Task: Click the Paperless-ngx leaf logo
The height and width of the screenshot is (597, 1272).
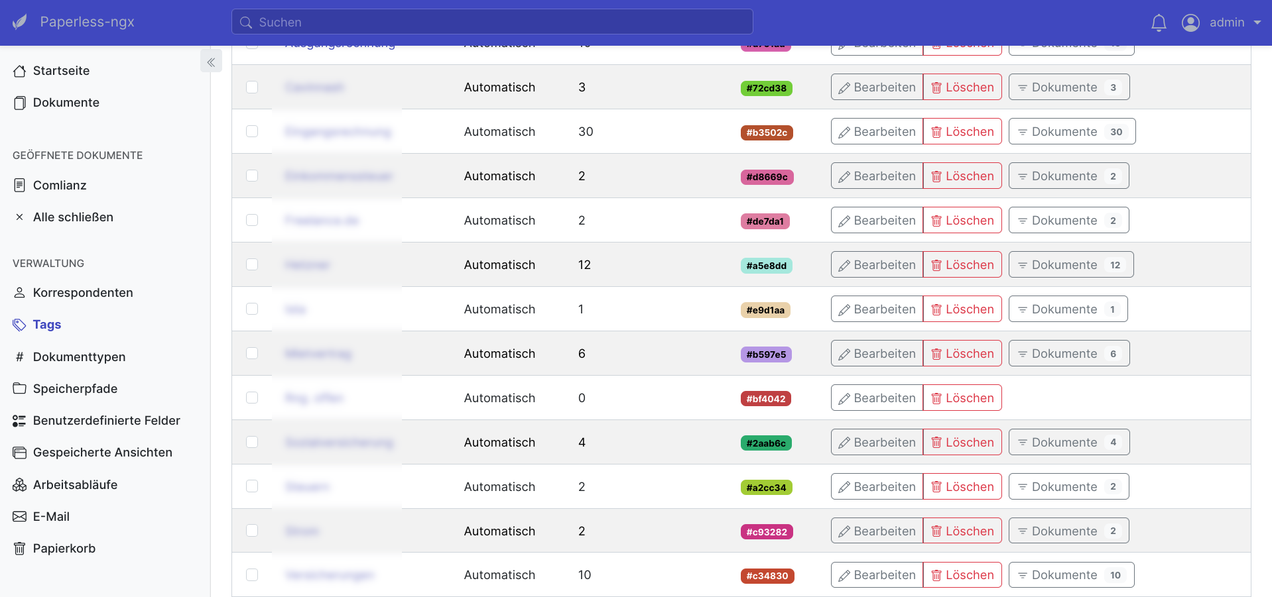Action: pyautogui.click(x=19, y=21)
